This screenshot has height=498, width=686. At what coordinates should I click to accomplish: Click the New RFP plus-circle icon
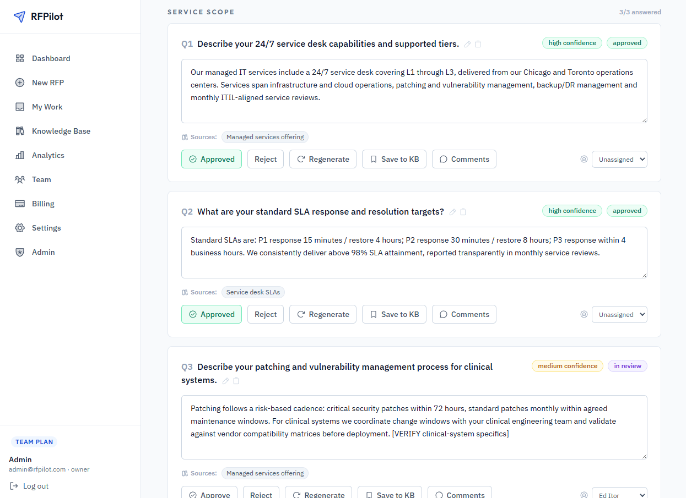pos(20,83)
